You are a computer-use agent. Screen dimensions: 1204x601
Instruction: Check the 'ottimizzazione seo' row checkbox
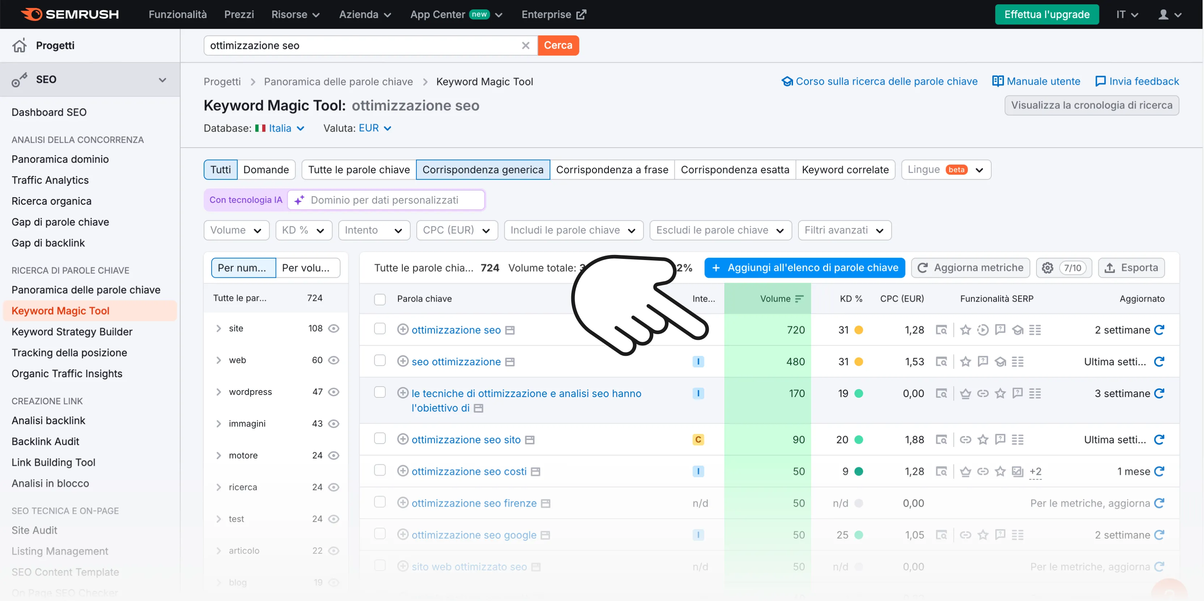coord(380,329)
